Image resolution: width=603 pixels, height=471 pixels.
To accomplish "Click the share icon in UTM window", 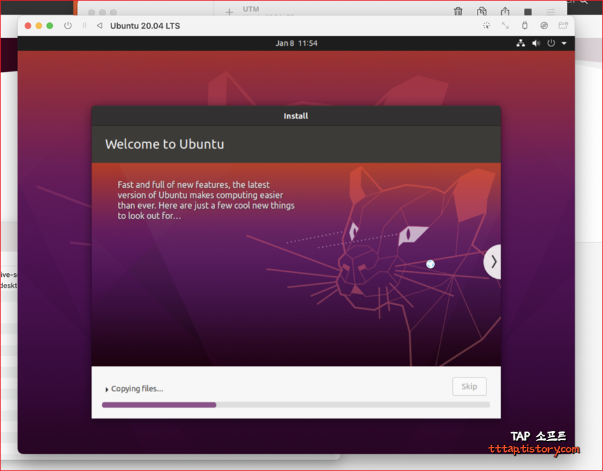I will pyautogui.click(x=505, y=11).
